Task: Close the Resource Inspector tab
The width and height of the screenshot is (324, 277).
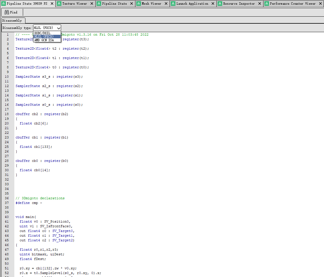Action: [x=260, y=4]
